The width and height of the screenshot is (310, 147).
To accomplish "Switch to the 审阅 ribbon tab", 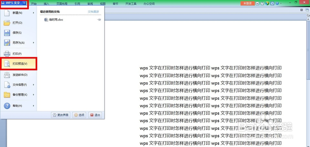I will 90,4.
